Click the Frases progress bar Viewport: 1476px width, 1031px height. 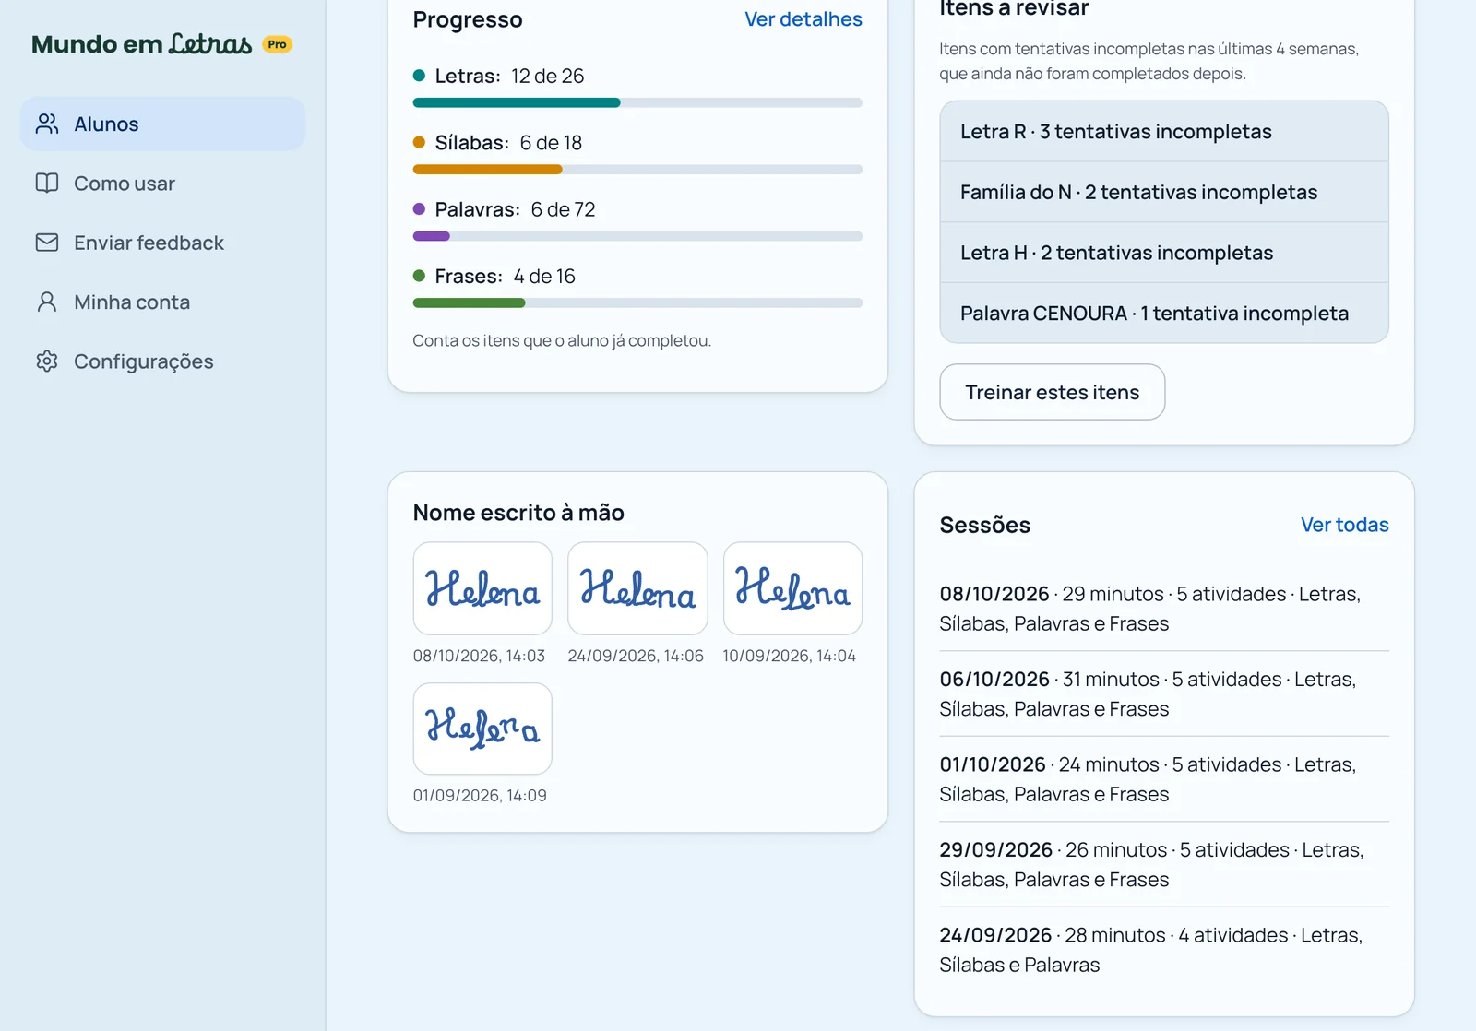click(x=637, y=302)
